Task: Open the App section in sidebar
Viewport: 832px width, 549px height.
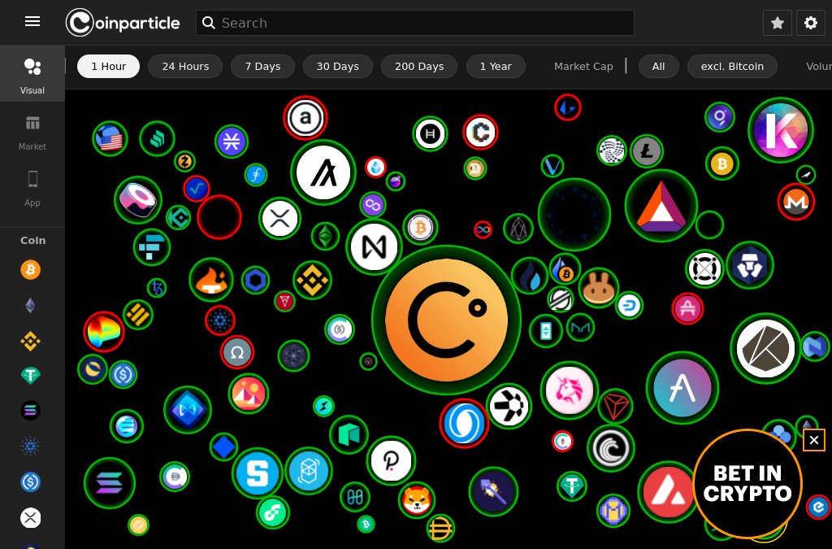Action: (32, 189)
